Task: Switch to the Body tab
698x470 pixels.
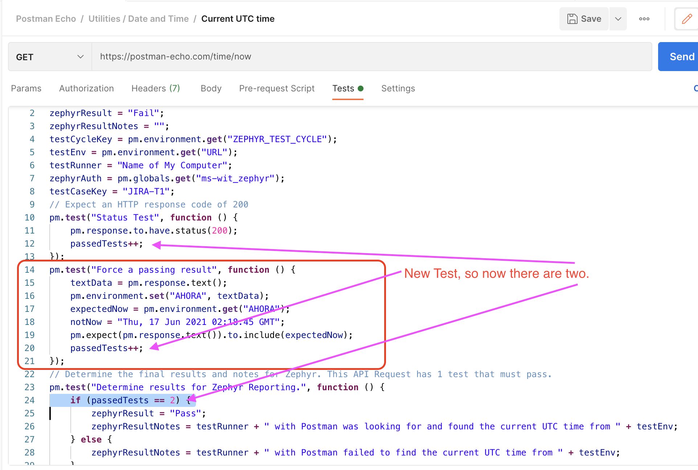Action: pos(211,88)
